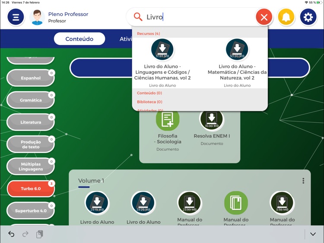324x243 pixels.
Task: Open green book Manual do Professor
Action: click(236, 203)
